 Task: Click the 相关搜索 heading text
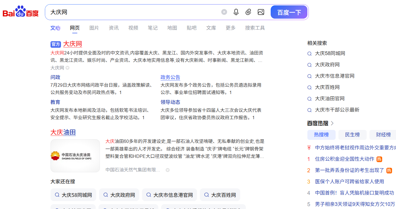(x=317, y=43)
